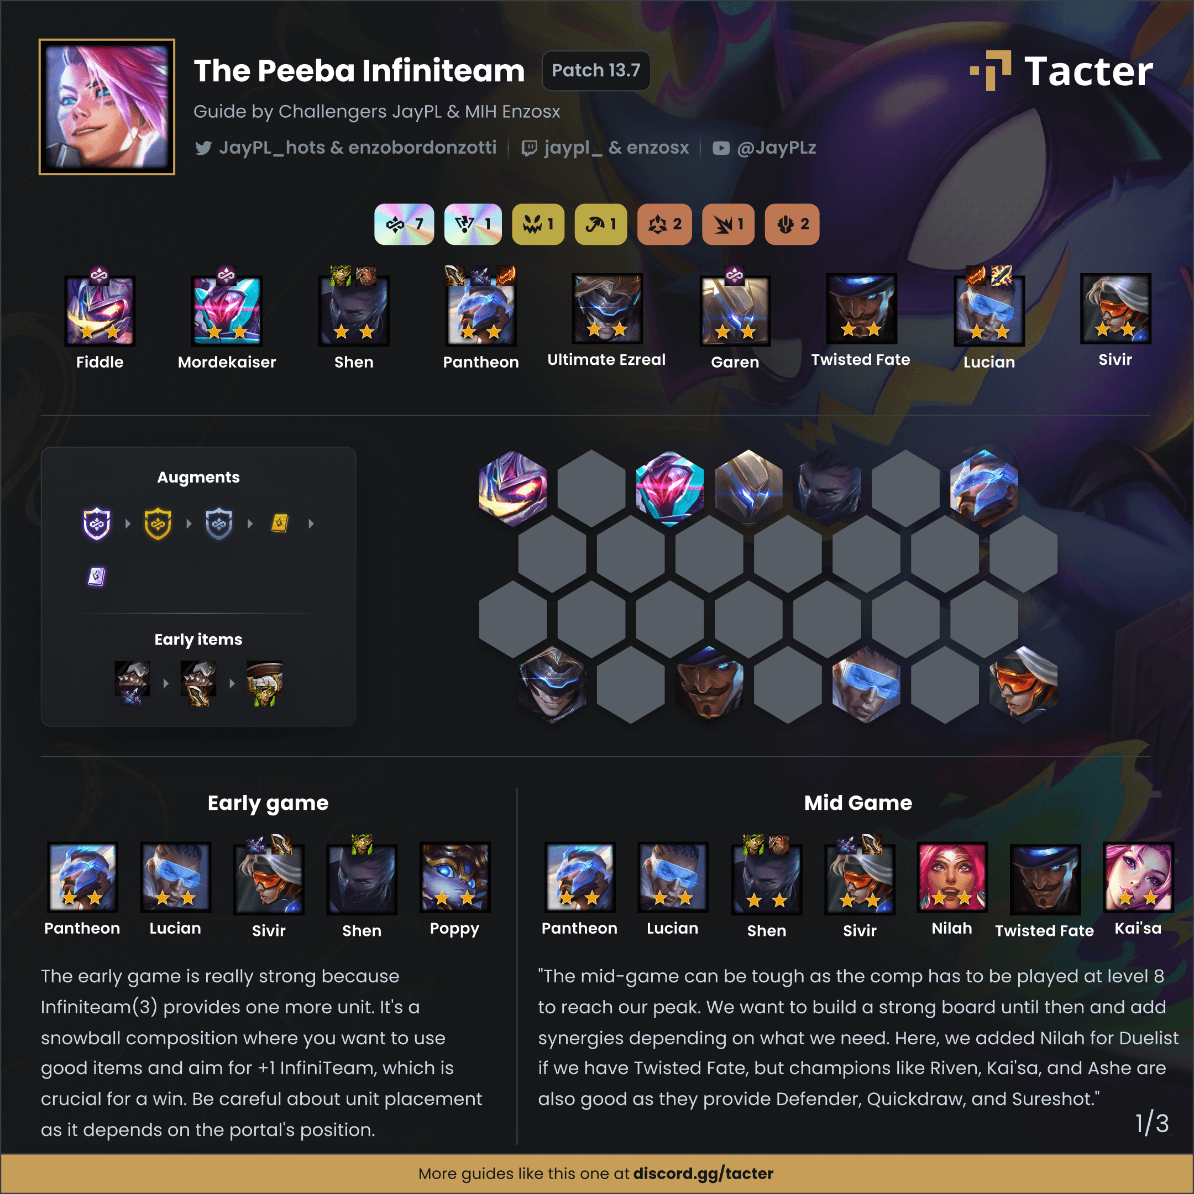Click the first early item combination icon
1194x1194 pixels.
click(x=132, y=683)
